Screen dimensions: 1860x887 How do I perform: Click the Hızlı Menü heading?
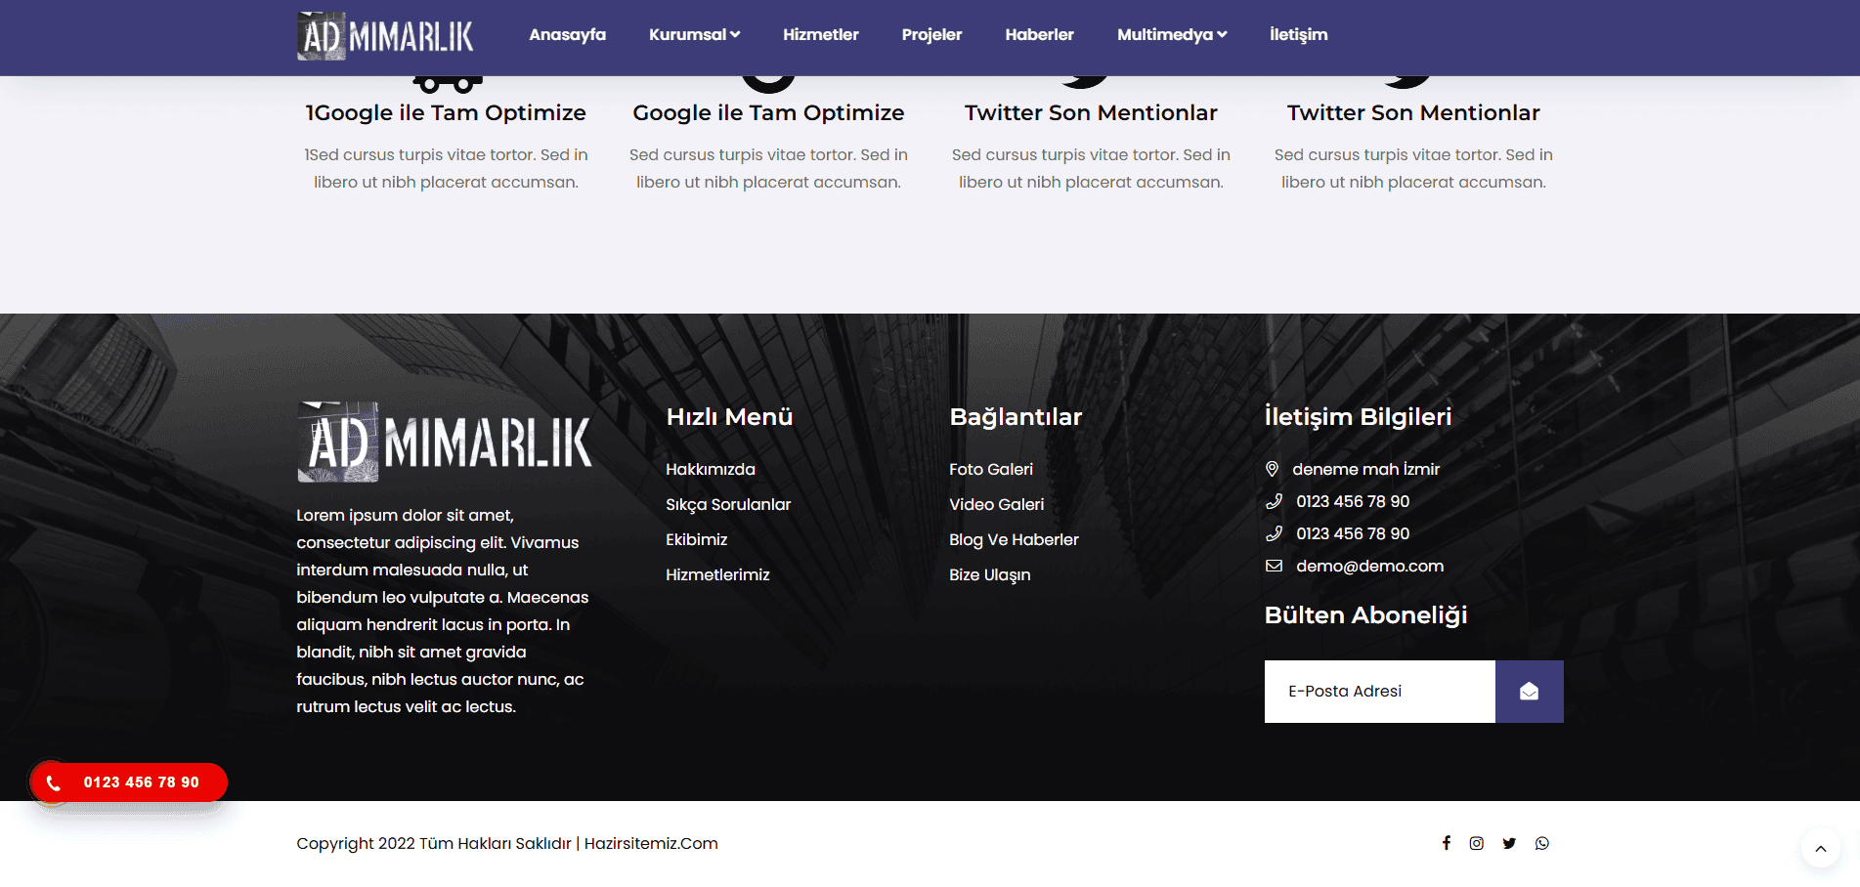(729, 416)
